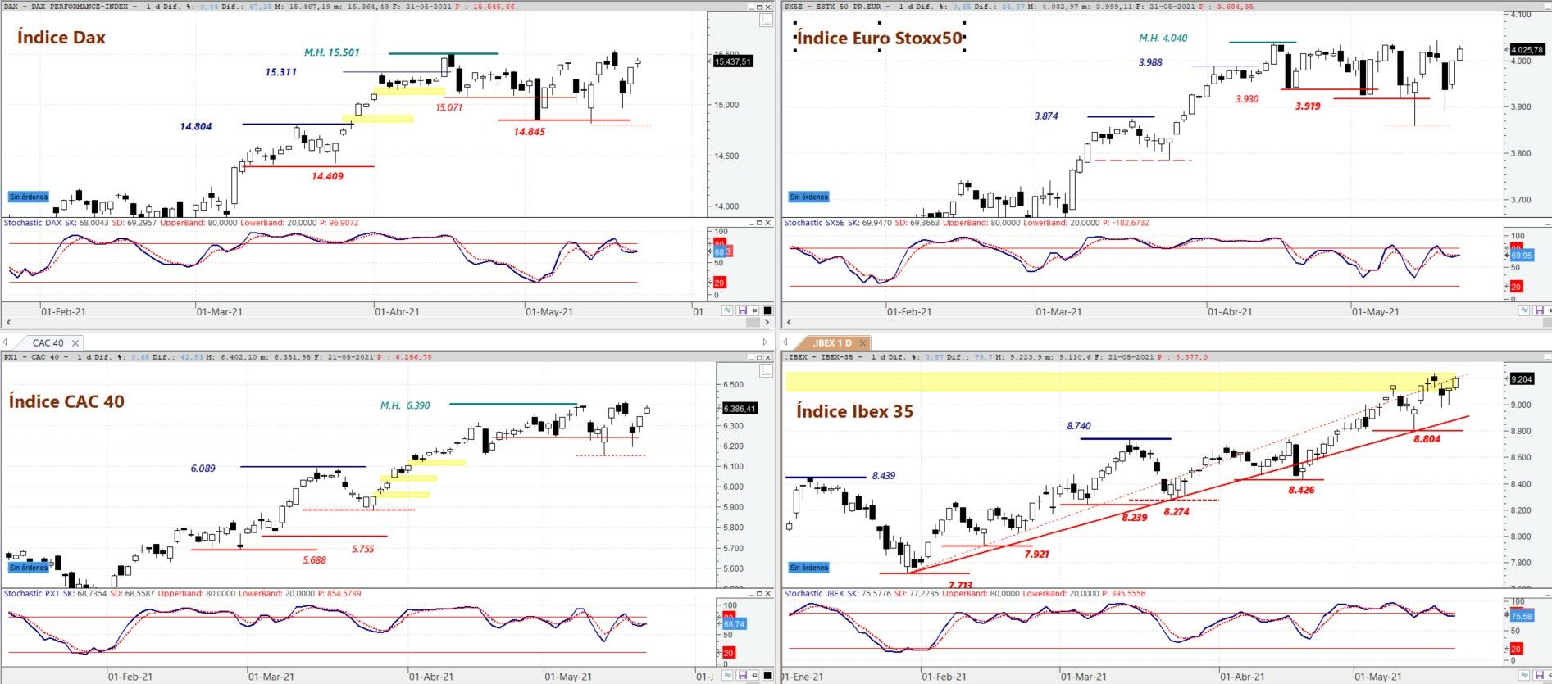Click '8.804' support label on Ibex chart
This screenshot has width=1552, height=684.
point(1427,439)
